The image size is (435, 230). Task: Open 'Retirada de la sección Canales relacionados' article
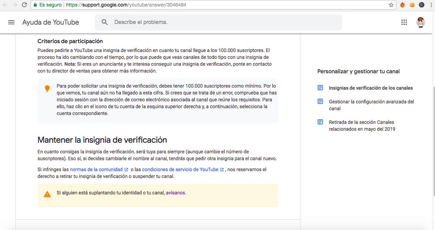[x=362, y=126]
